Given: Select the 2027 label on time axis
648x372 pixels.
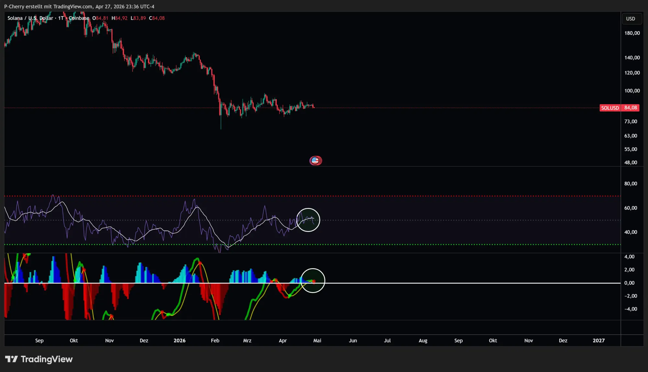Looking at the screenshot, I should tap(598, 341).
